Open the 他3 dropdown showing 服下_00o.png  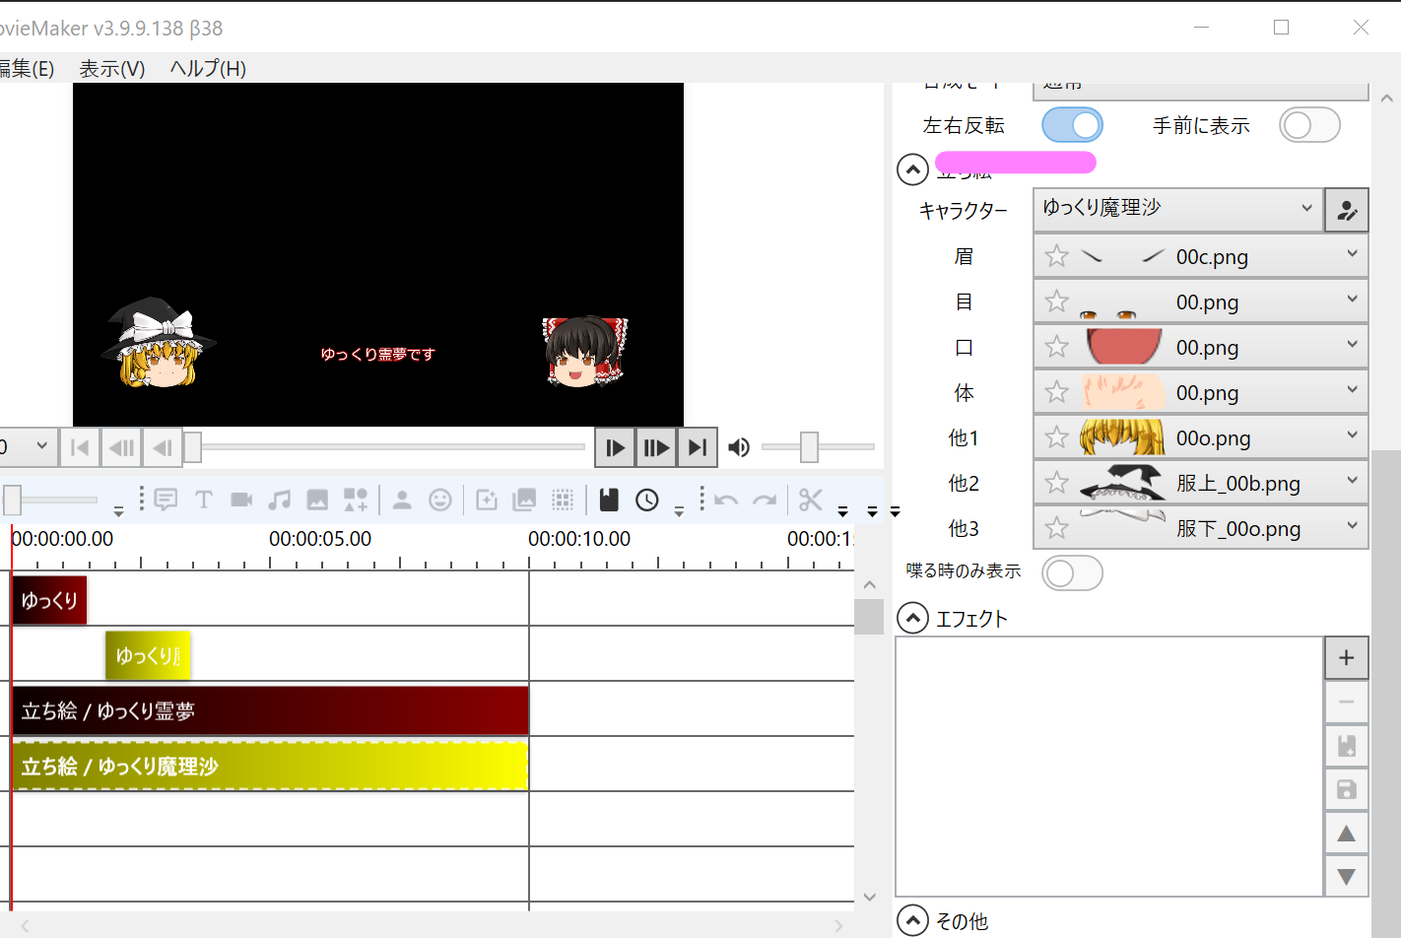[x=1201, y=528]
